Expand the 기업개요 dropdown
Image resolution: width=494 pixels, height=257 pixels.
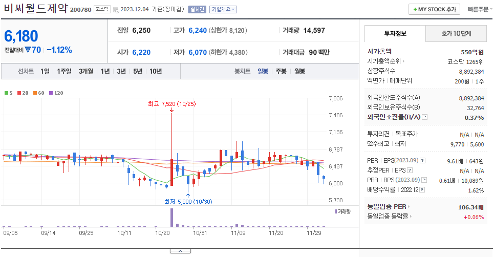tap(223, 9)
